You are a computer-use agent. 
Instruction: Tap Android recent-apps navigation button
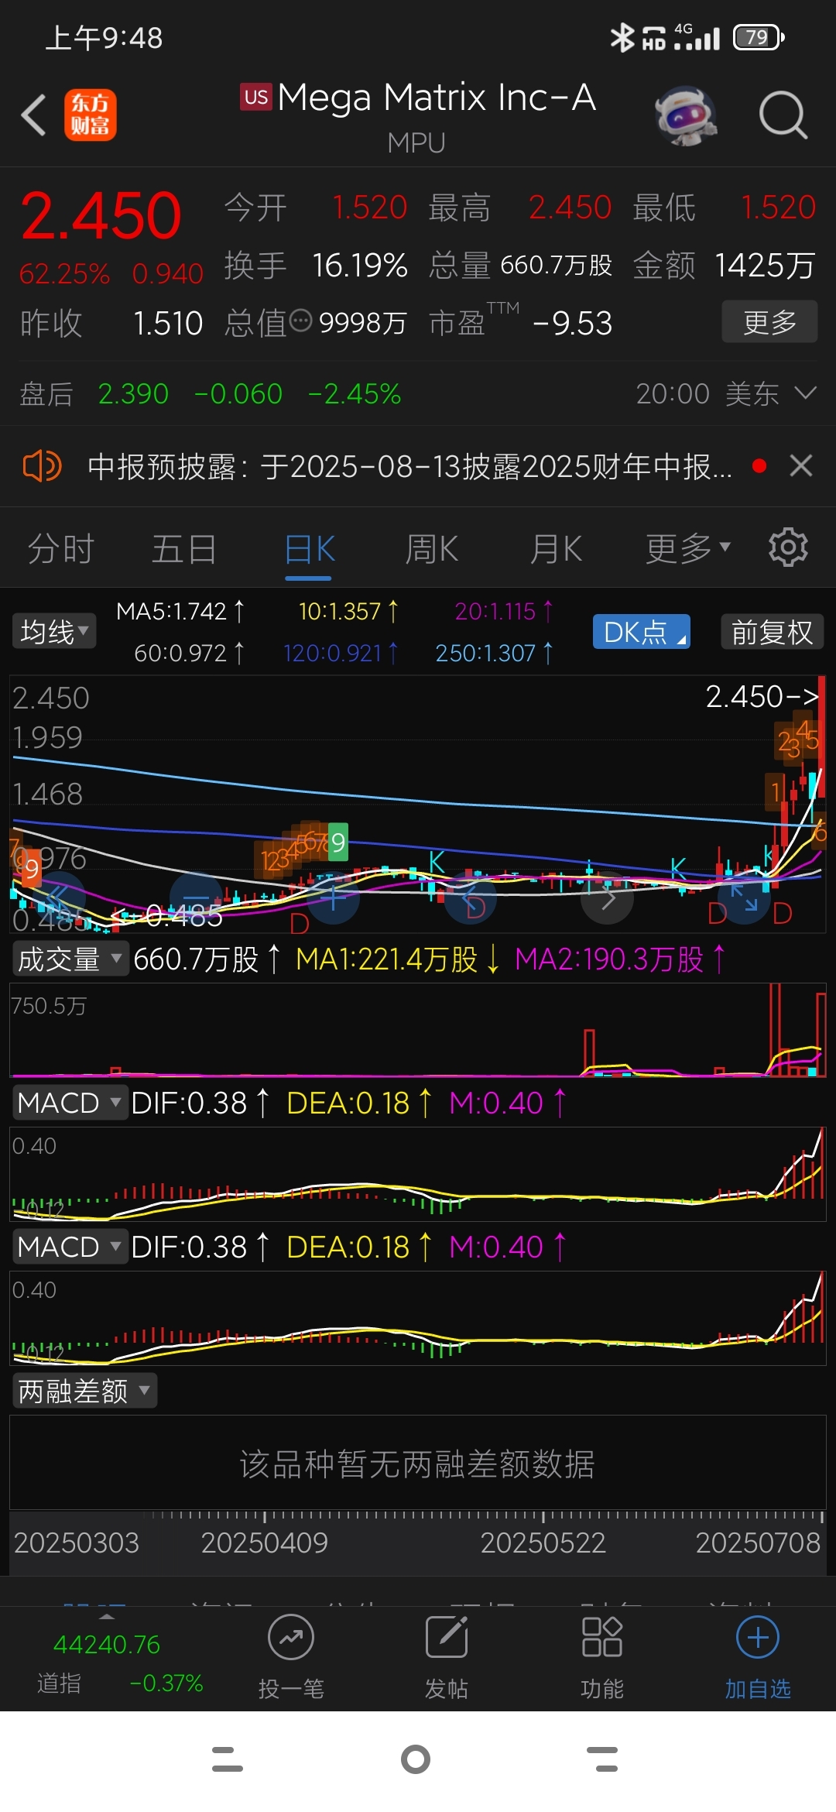click(228, 1759)
